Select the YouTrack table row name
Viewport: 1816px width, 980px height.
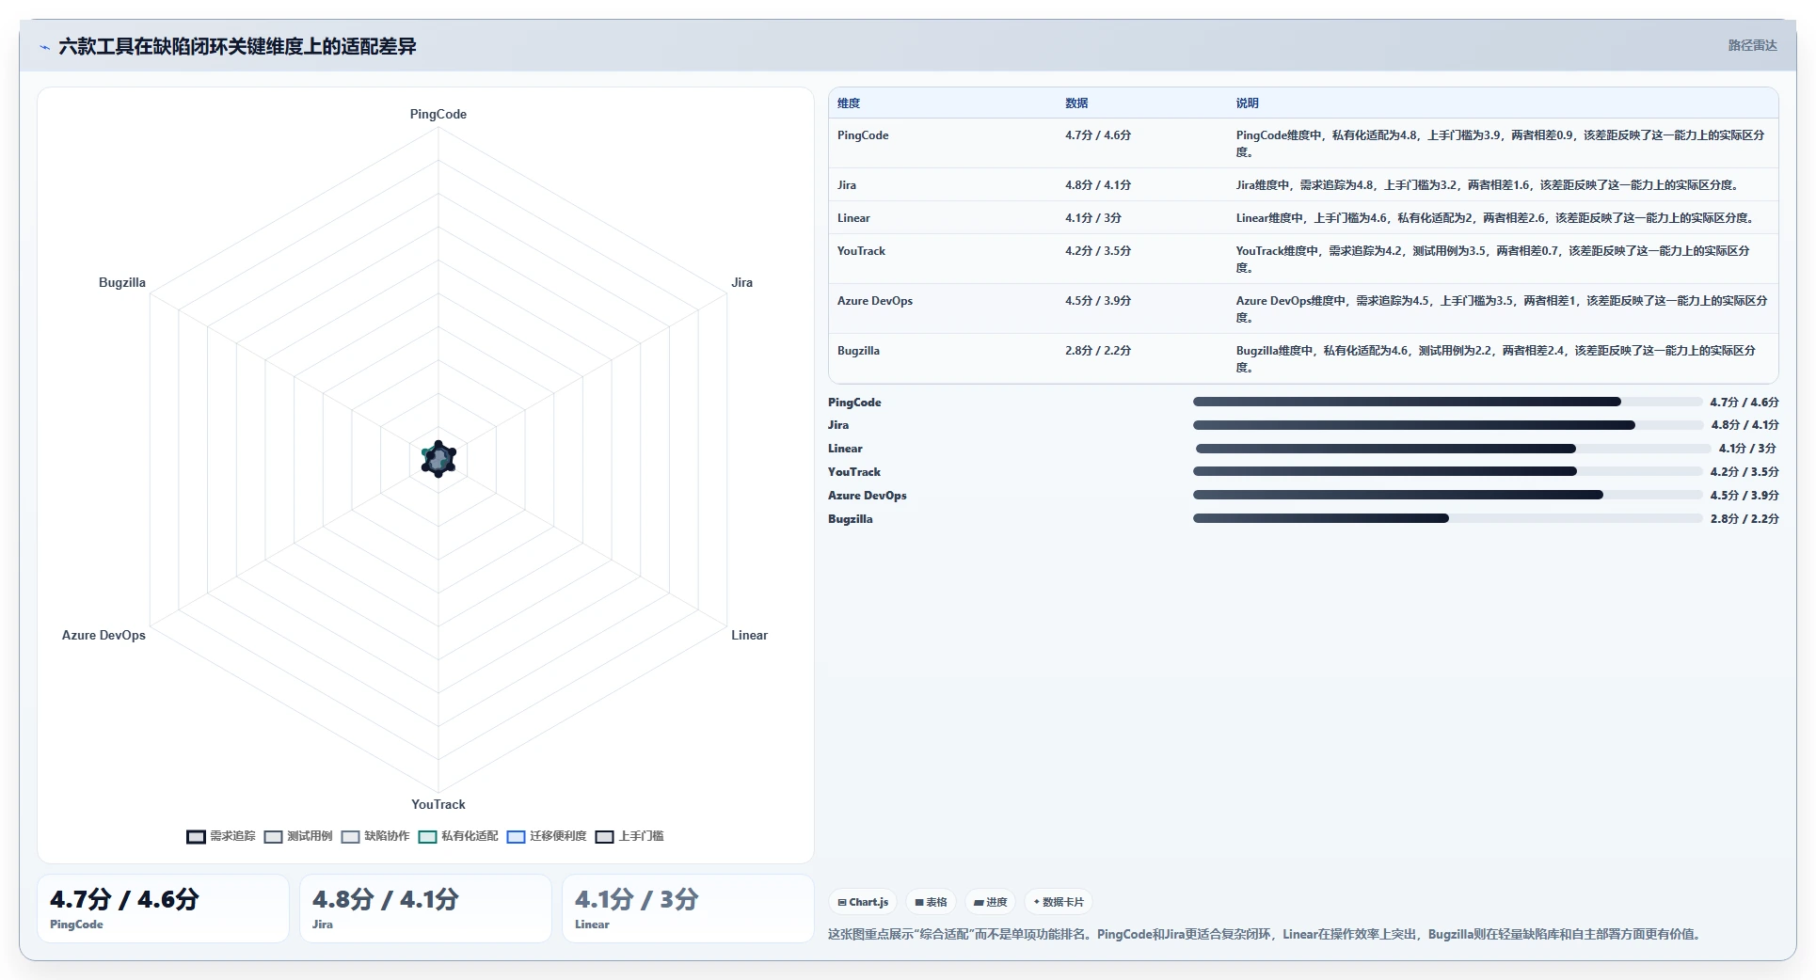tap(861, 251)
